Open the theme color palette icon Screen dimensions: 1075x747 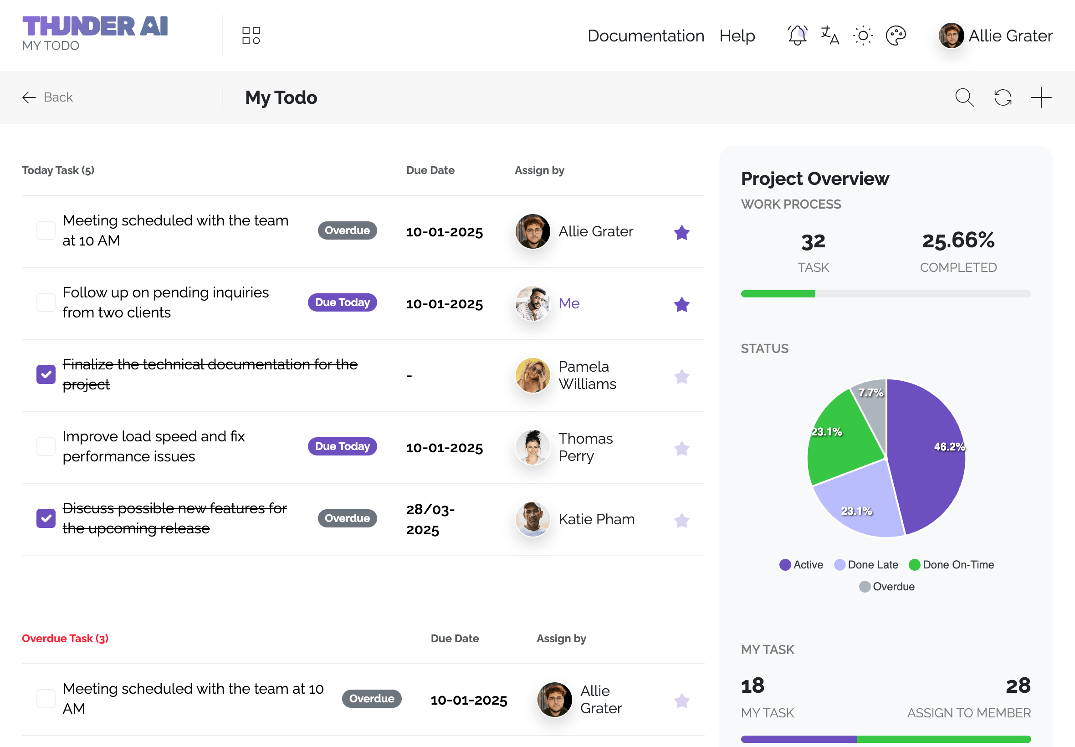point(896,36)
